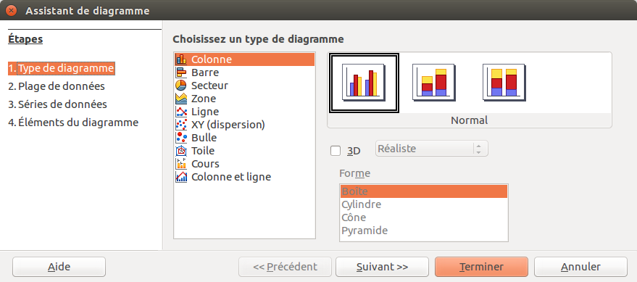Select the percent stacked columns thumbnail

tap(504, 83)
